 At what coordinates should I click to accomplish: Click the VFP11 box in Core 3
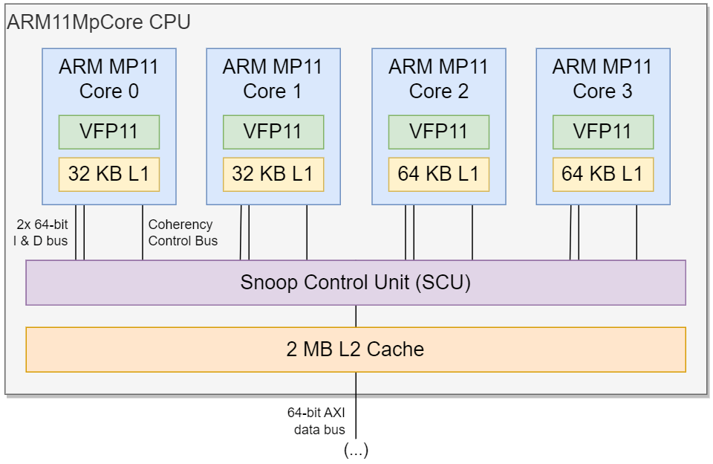(603, 132)
